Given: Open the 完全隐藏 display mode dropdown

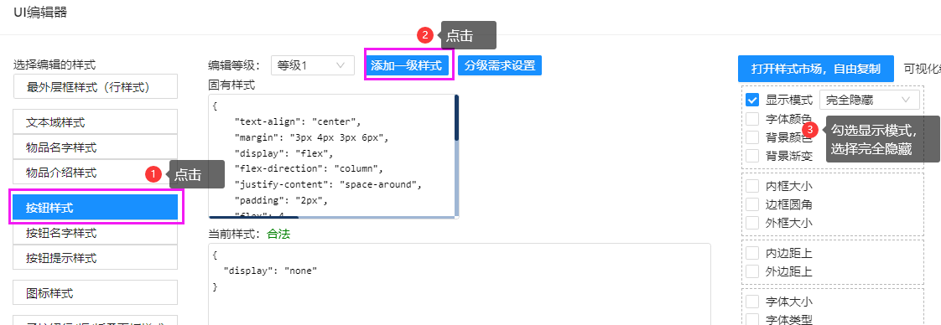Looking at the screenshot, I should [x=869, y=100].
